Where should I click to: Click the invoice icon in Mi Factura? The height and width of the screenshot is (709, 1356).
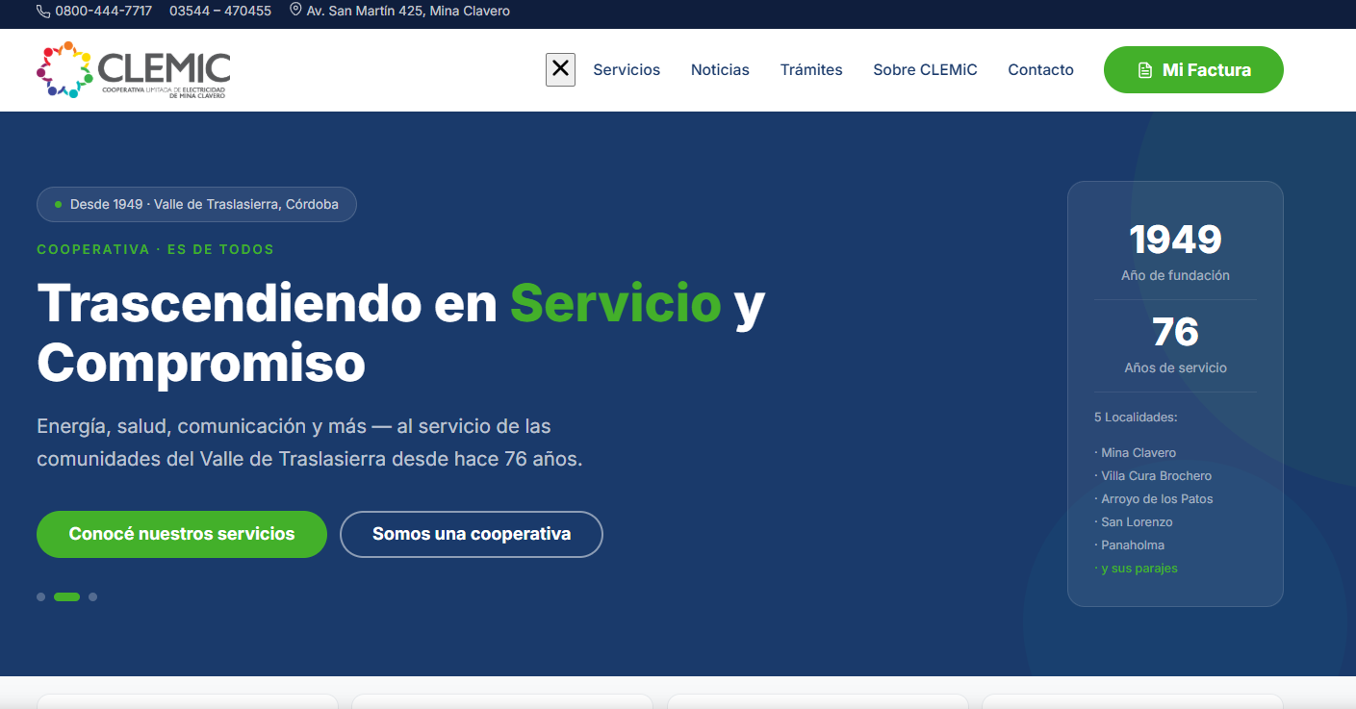click(x=1144, y=70)
